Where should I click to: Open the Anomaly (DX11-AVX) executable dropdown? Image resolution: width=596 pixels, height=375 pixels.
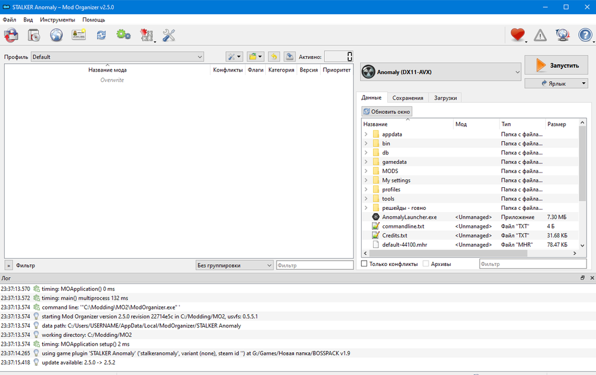[x=440, y=72]
